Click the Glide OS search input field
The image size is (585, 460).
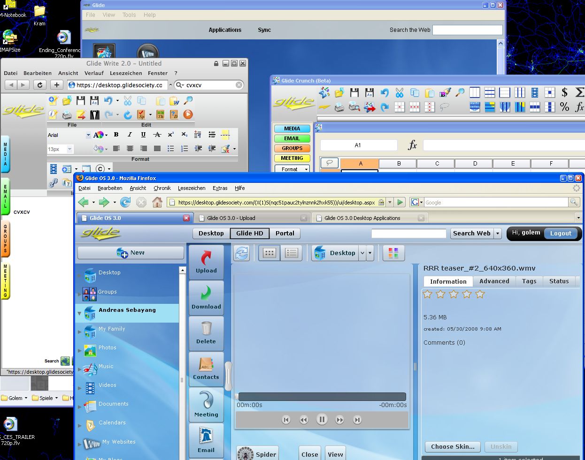click(x=408, y=234)
